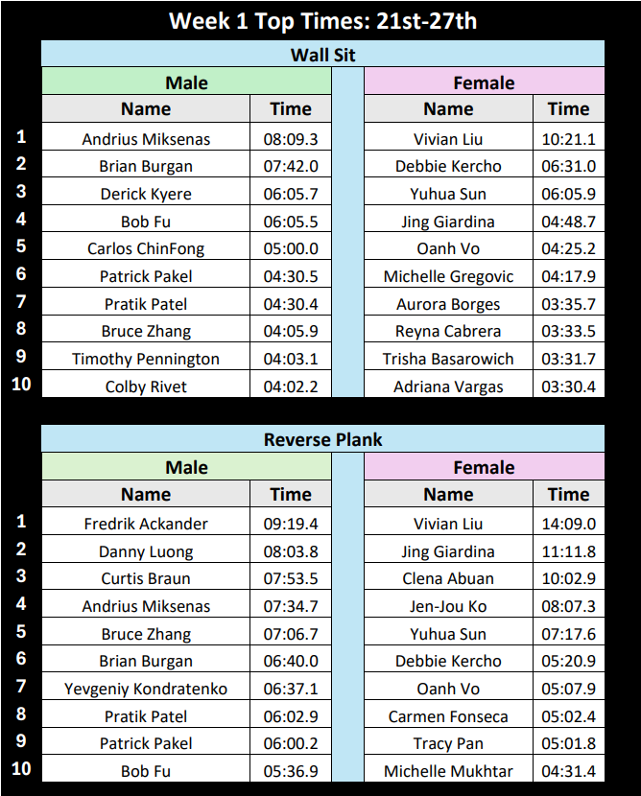Click the Wall Sit section header
Screen dimensions: 641x796
pos(323,55)
